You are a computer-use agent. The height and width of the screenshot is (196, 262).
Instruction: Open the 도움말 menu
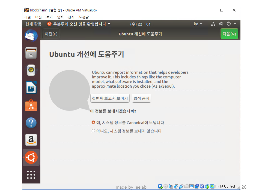click(x=84, y=17)
